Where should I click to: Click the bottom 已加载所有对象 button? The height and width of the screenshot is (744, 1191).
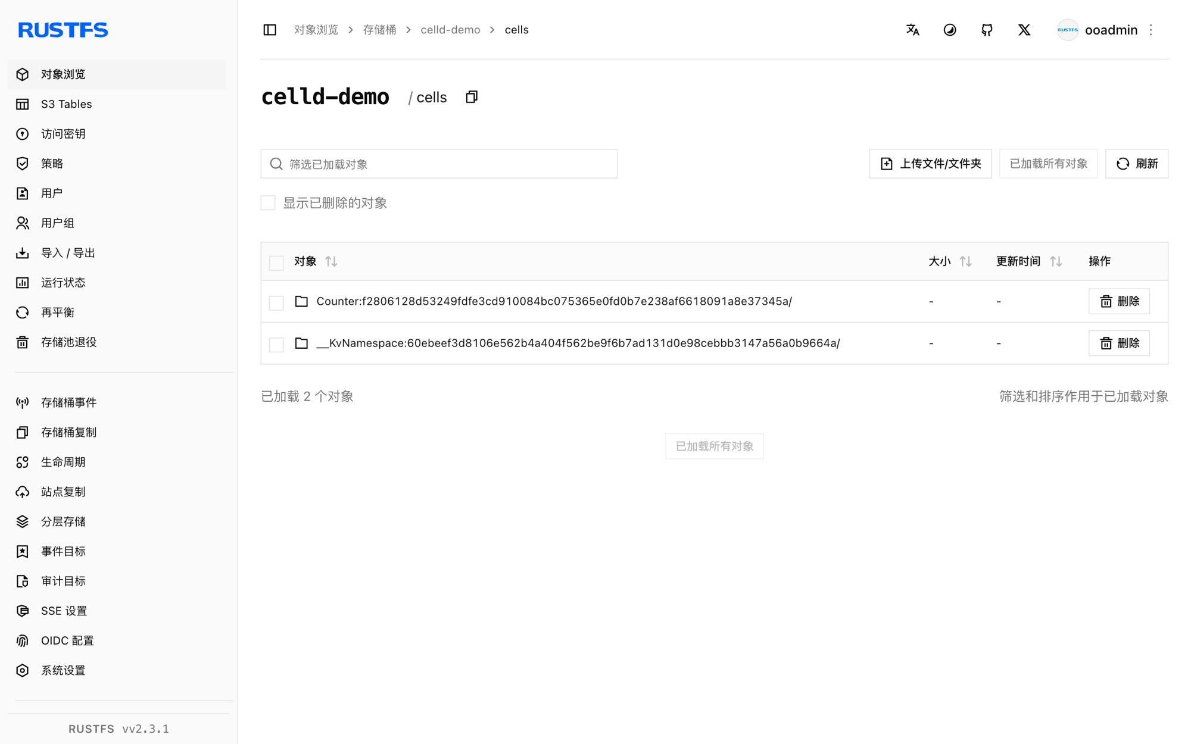(714, 446)
